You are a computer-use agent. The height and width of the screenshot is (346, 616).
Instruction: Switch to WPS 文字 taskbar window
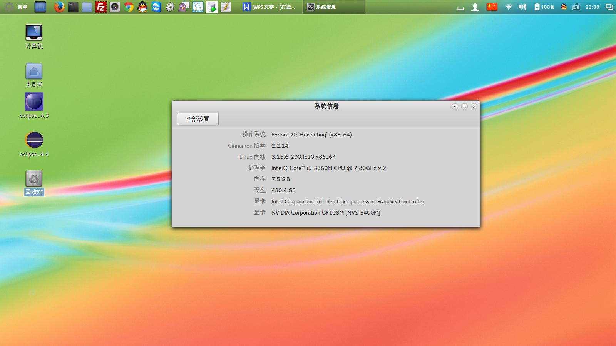click(x=269, y=7)
